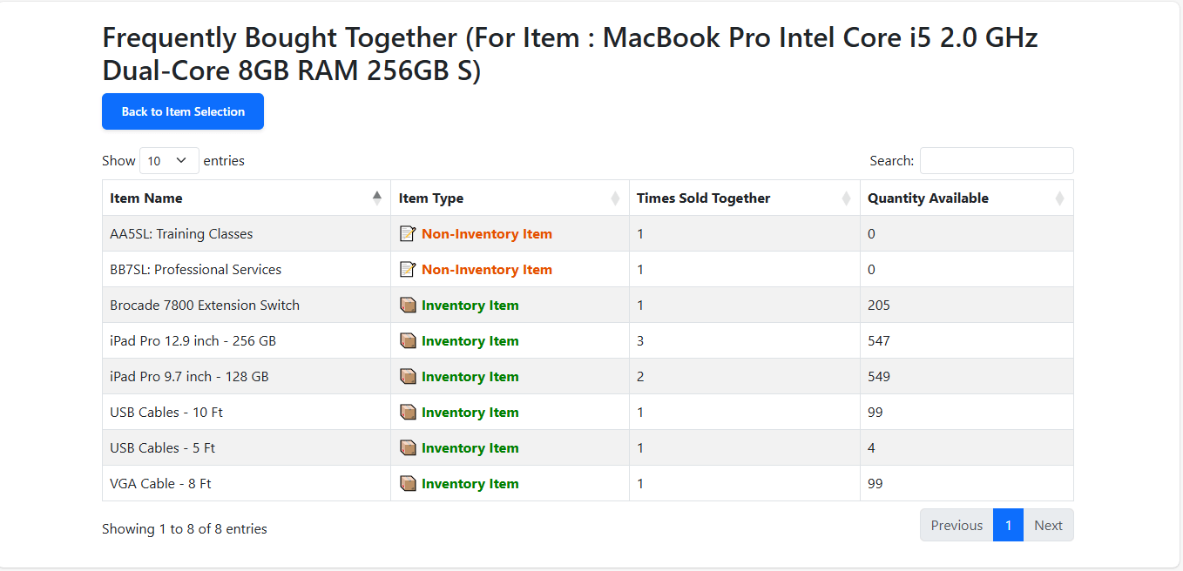
Task: Select the Inventory Item icon for iPad Pro 12.9 inch
Action: (409, 340)
